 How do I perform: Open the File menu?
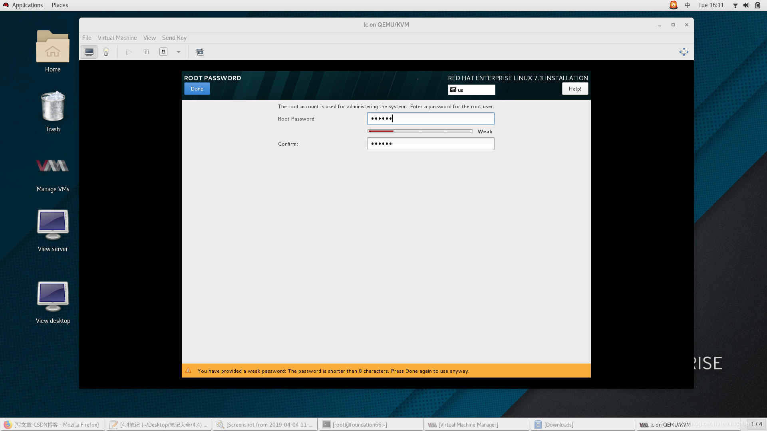pos(87,38)
